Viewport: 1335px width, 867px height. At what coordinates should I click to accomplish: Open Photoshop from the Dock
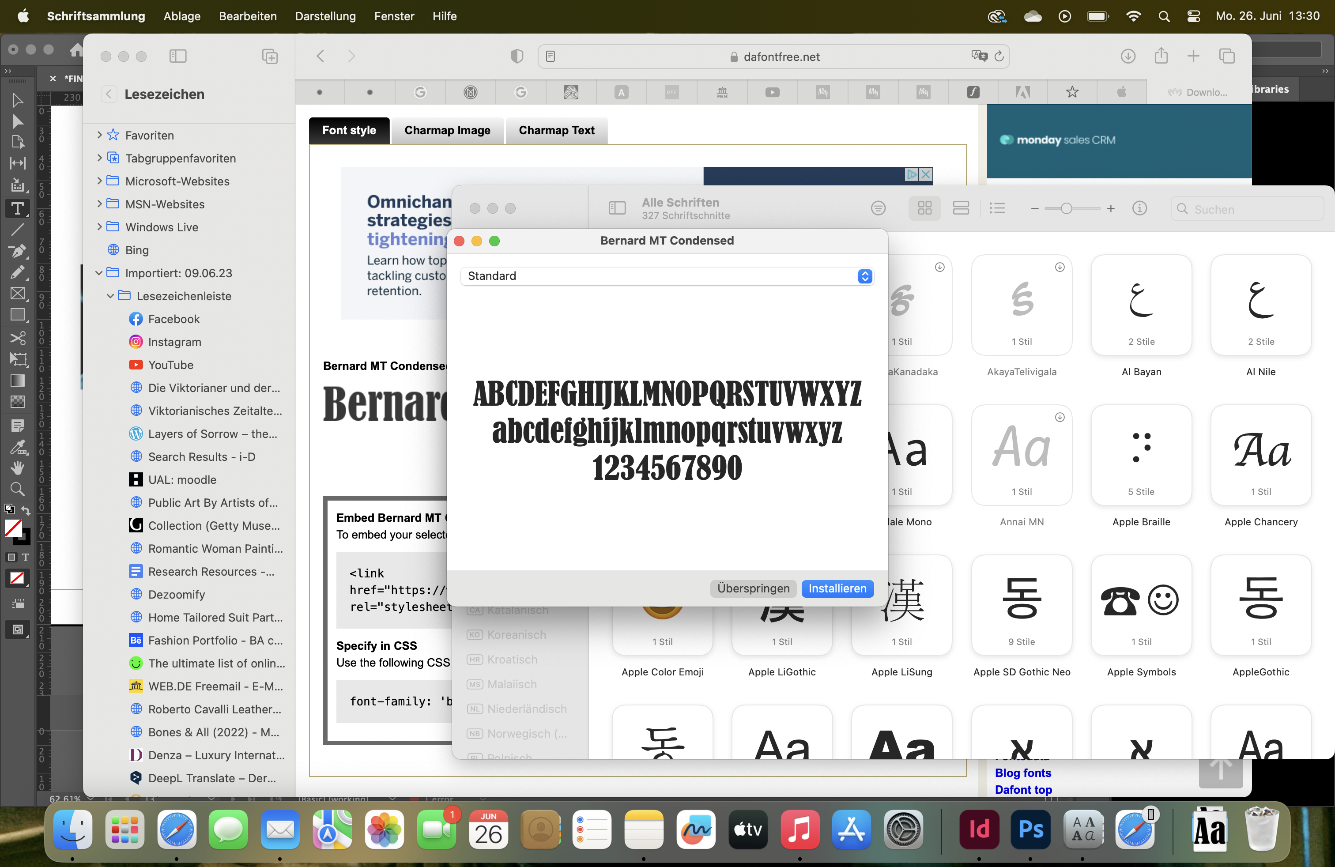click(1030, 829)
